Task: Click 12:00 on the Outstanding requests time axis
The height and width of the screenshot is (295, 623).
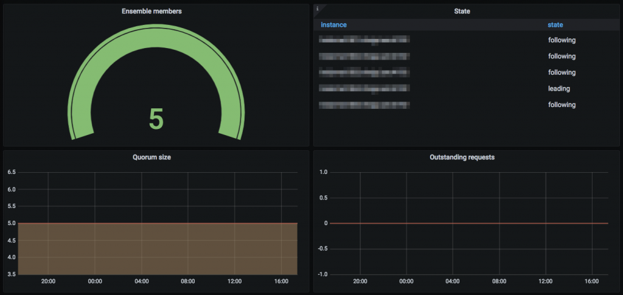Action: click(x=546, y=281)
